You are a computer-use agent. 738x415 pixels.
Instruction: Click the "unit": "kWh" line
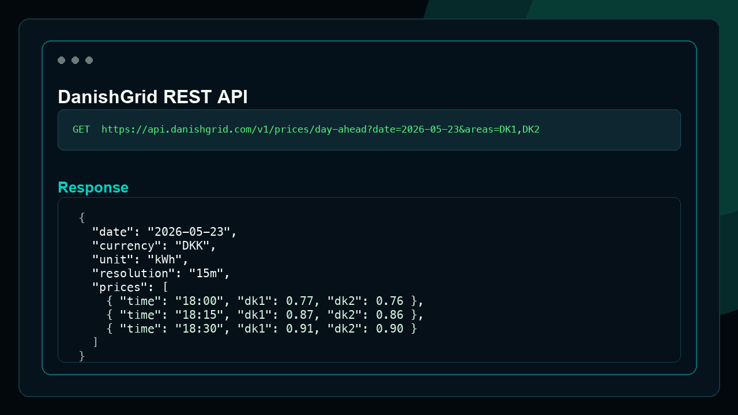point(141,259)
